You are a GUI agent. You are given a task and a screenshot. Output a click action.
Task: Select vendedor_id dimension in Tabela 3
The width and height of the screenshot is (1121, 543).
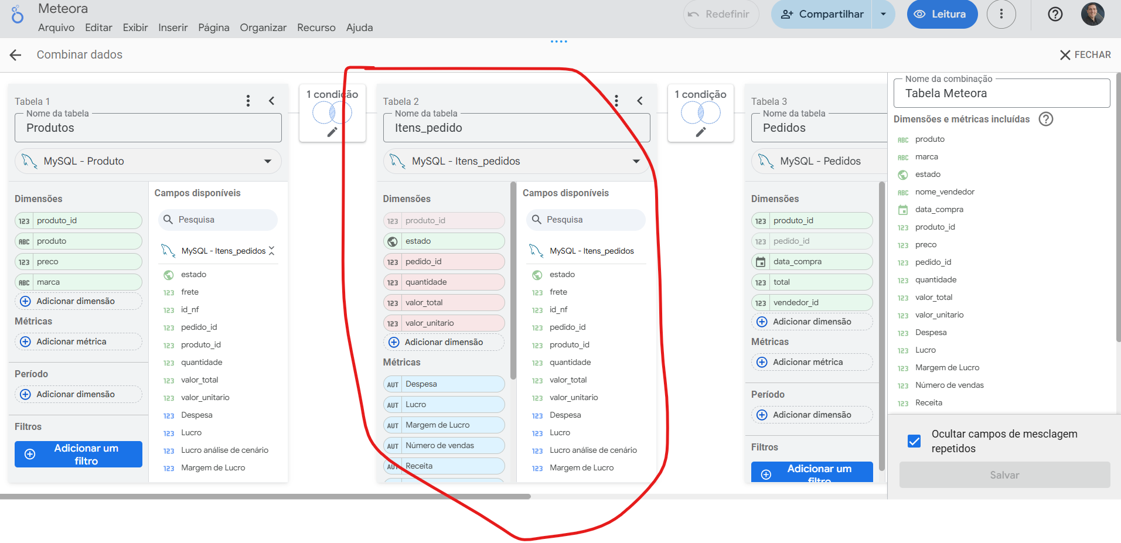pyautogui.click(x=812, y=303)
